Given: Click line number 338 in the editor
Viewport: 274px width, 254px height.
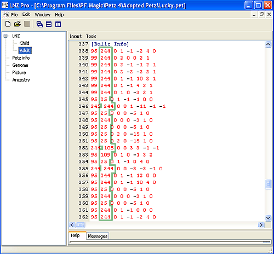Looking at the screenshot, I should (83, 51).
